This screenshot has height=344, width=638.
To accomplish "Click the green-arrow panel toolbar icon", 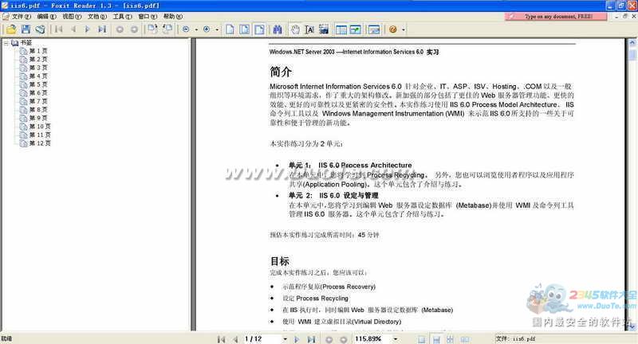I will [x=355, y=29].
